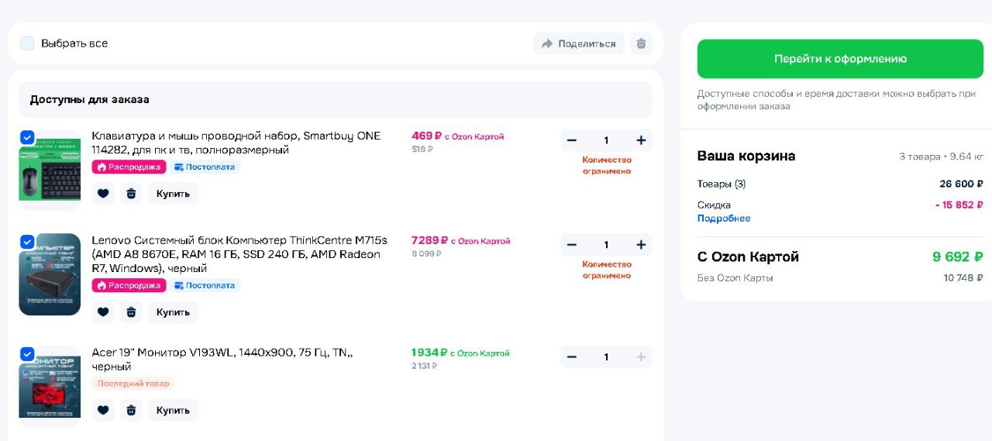This screenshot has width=992, height=441.
Task: Open the Smartbuy keyboard product thumbnail
Action: [x=50, y=170]
